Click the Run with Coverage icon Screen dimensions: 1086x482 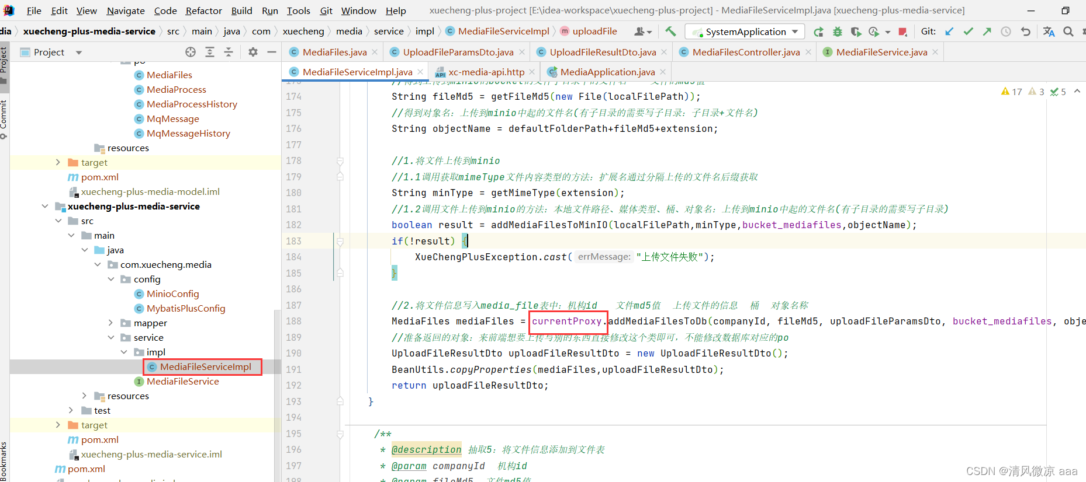(856, 32)
